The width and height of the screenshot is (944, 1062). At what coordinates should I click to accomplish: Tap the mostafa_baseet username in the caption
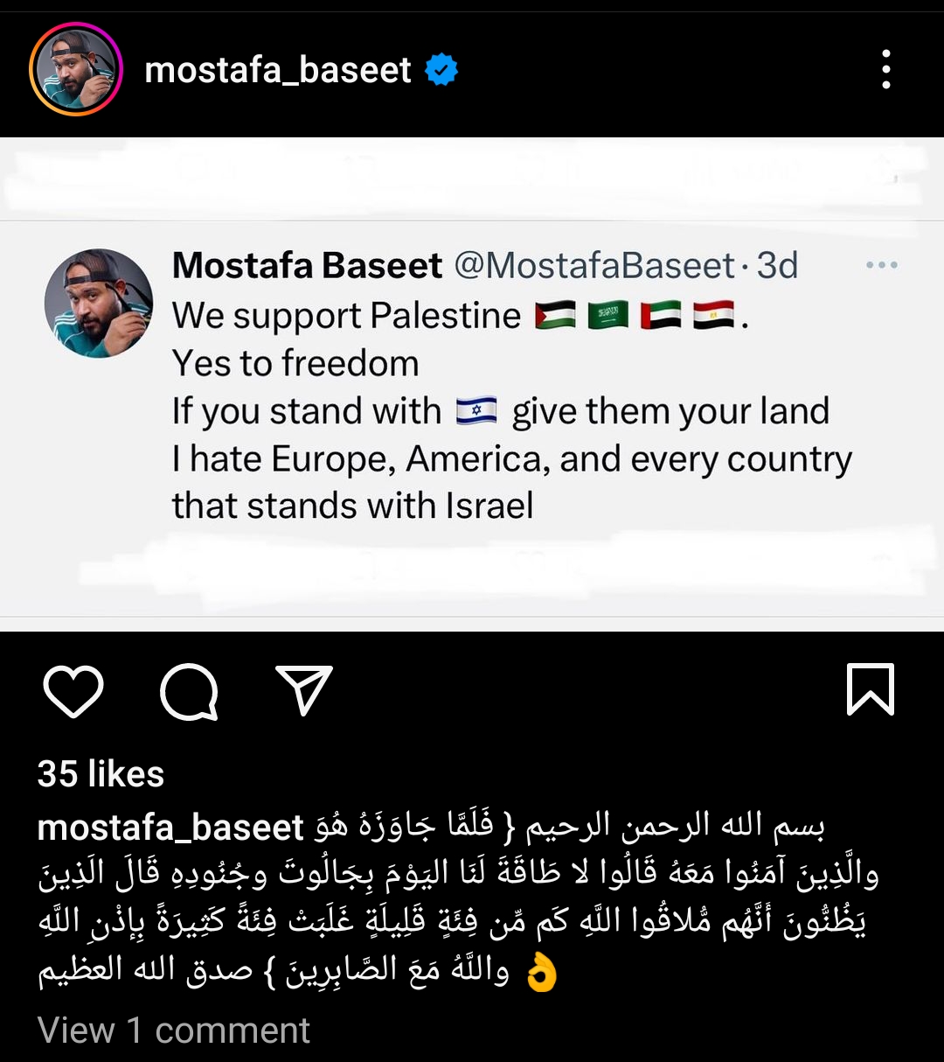click(170, 828)
